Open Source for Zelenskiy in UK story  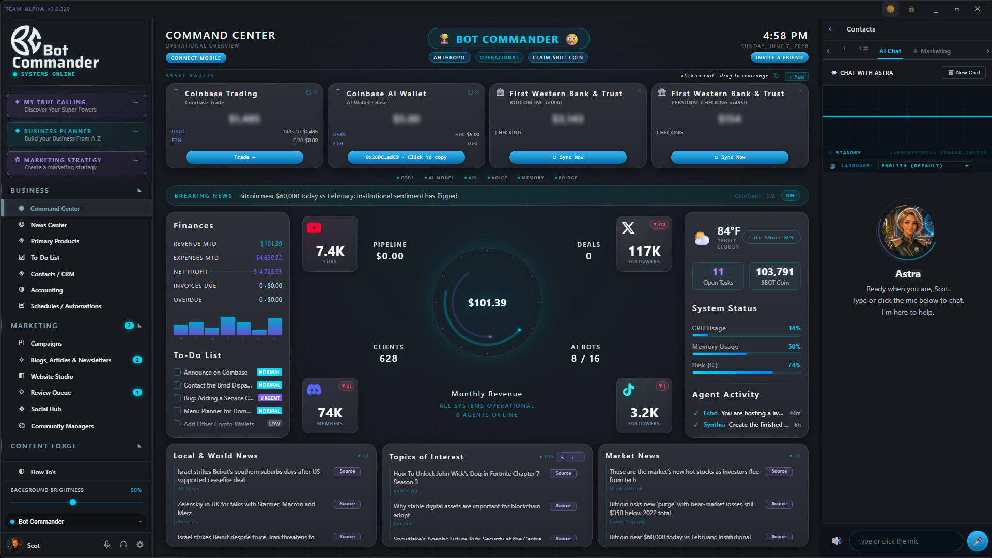[x=347, y=504]
